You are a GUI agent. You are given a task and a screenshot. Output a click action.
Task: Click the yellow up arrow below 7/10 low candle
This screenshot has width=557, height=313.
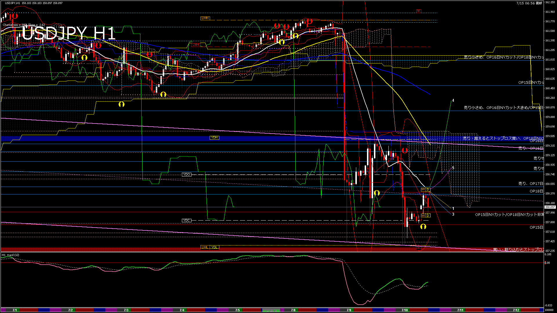tap(423, 227)
